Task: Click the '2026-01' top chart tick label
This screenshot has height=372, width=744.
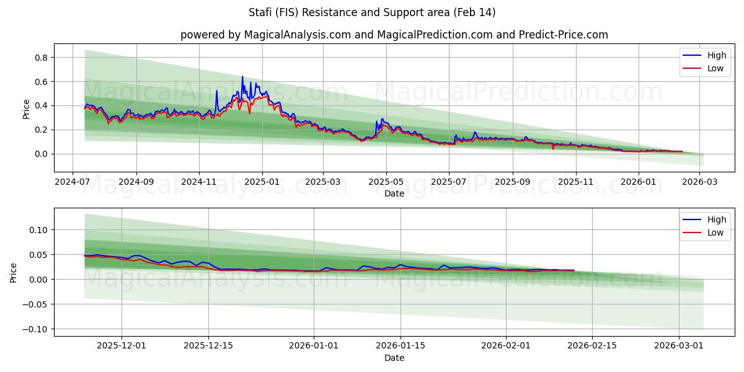Action: [639, 182]
